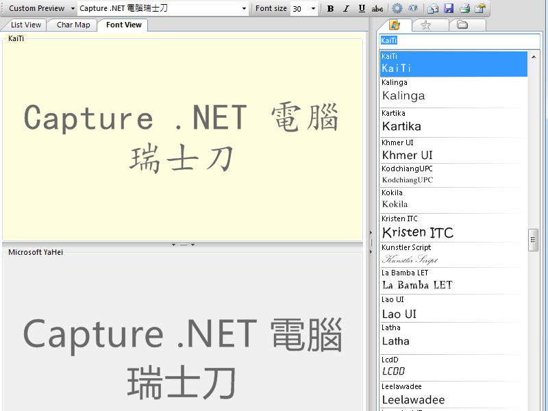548x411 pixels.
Task: Click the KaiTi font search box
Action: point(460,41)
